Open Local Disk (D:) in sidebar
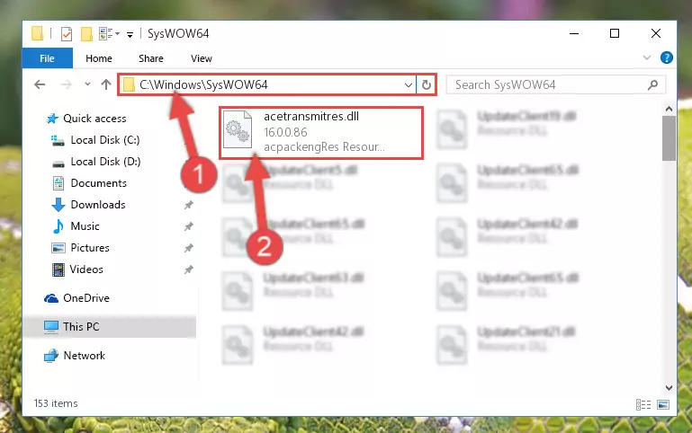This screenshot has width=692, height=433. [105, 161]
